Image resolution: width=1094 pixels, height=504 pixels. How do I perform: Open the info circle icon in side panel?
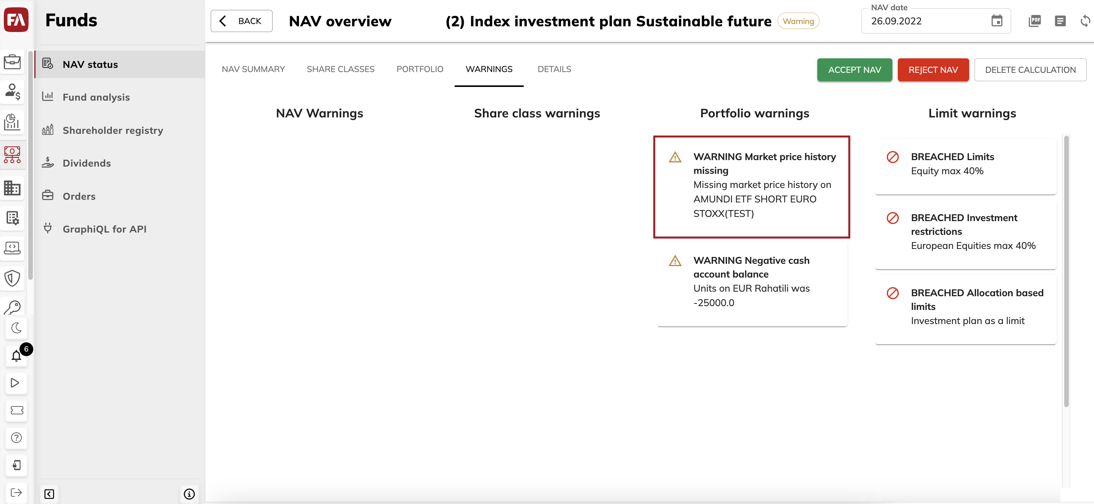pos(189,494)
